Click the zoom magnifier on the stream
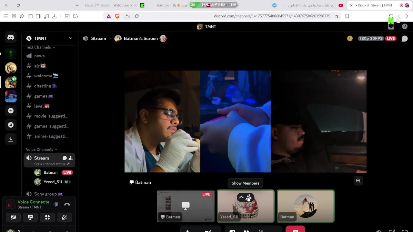The image size is (413, 232). tap(358, 181)
